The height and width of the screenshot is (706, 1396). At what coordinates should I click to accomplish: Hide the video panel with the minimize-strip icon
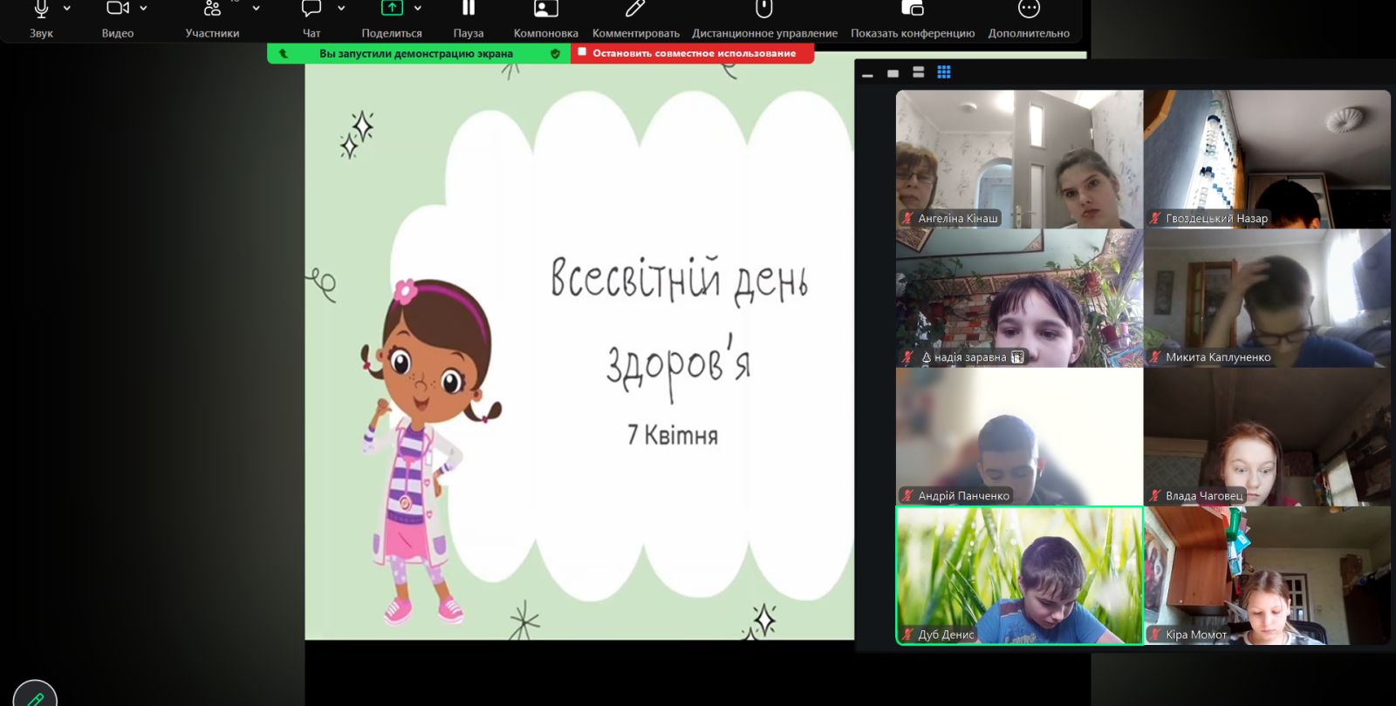867,76
